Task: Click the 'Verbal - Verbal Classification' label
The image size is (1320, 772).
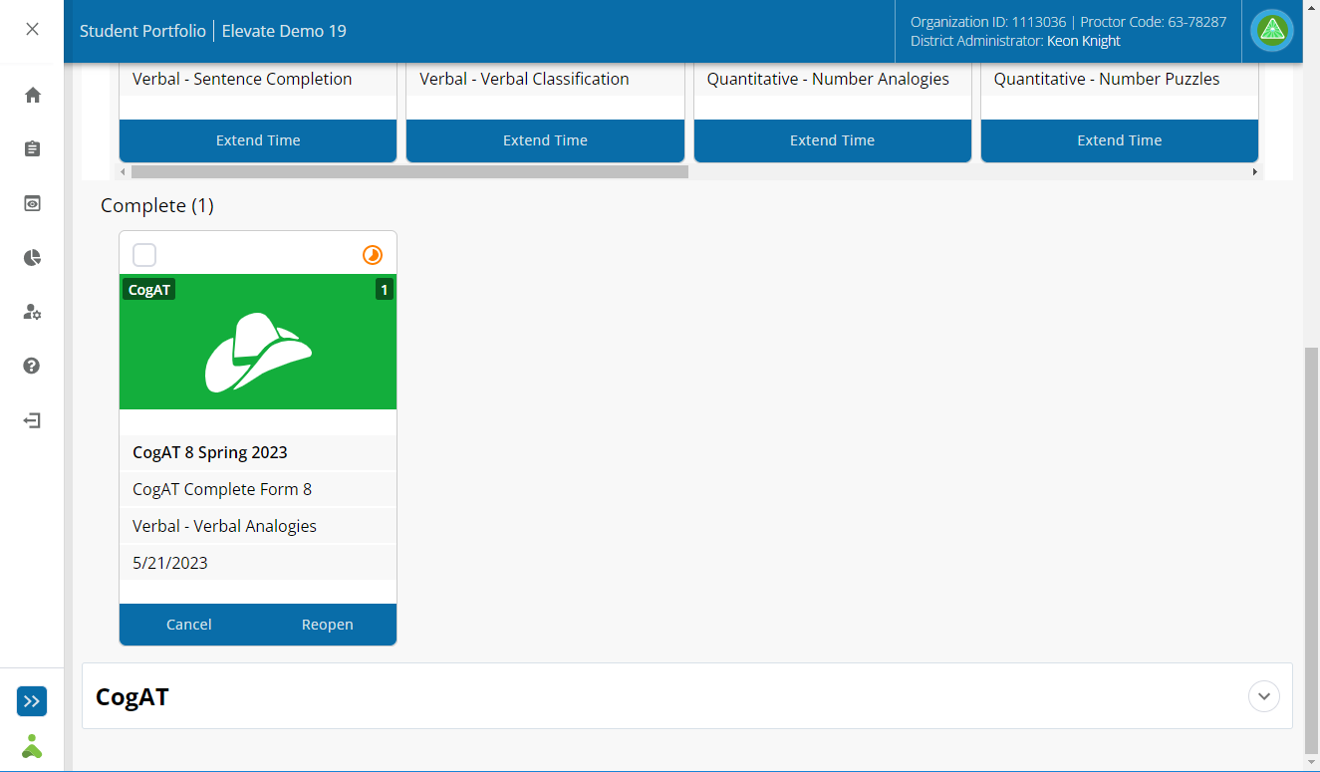Action: point(524,79)
